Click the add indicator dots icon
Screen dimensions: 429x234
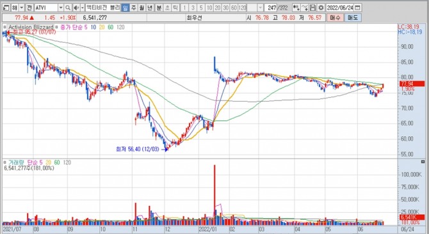296,8
